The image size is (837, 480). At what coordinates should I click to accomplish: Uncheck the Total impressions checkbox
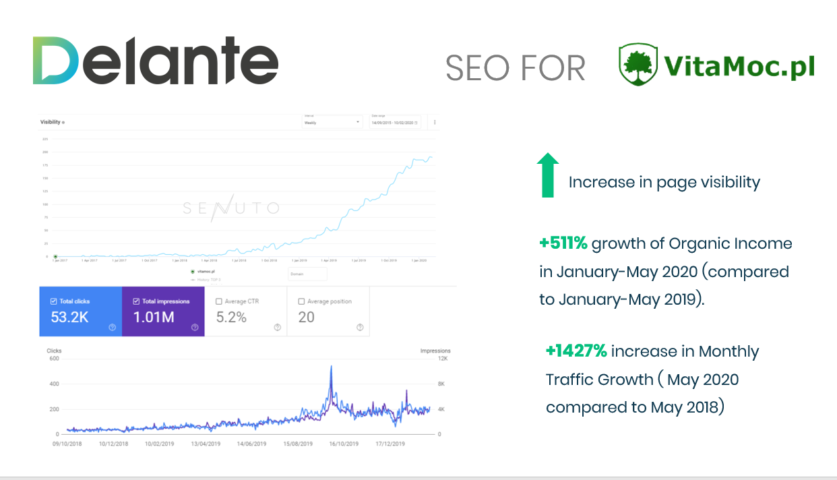pyautogui.click(x=136, y=301)
